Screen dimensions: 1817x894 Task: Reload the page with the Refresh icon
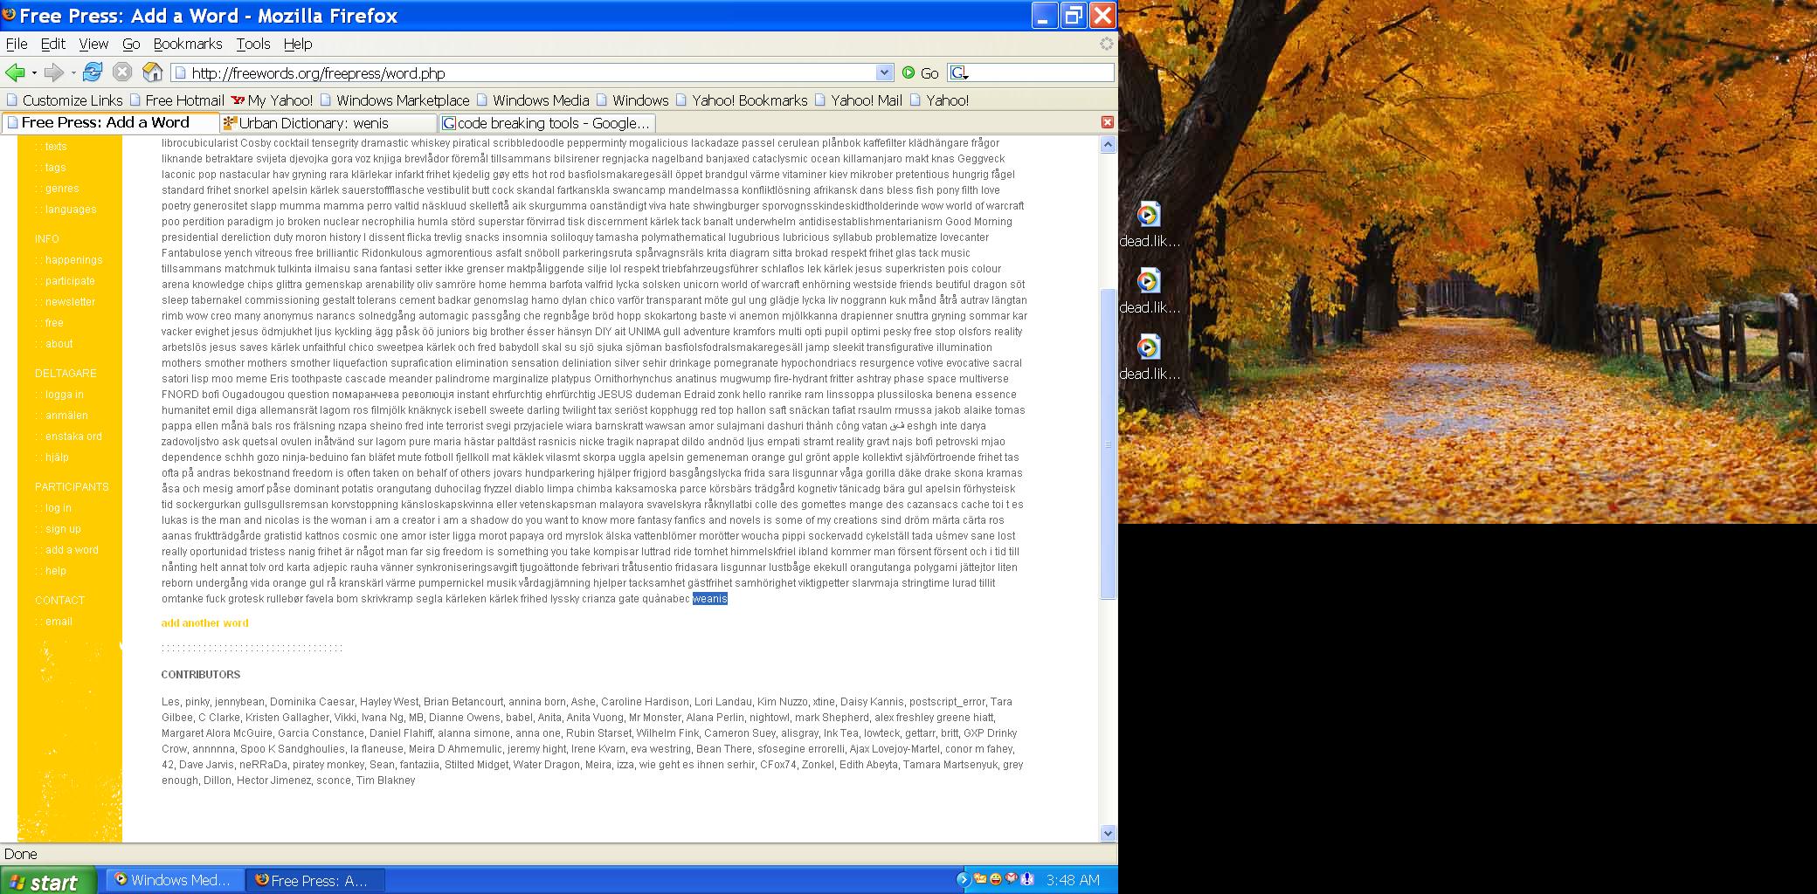93,72
